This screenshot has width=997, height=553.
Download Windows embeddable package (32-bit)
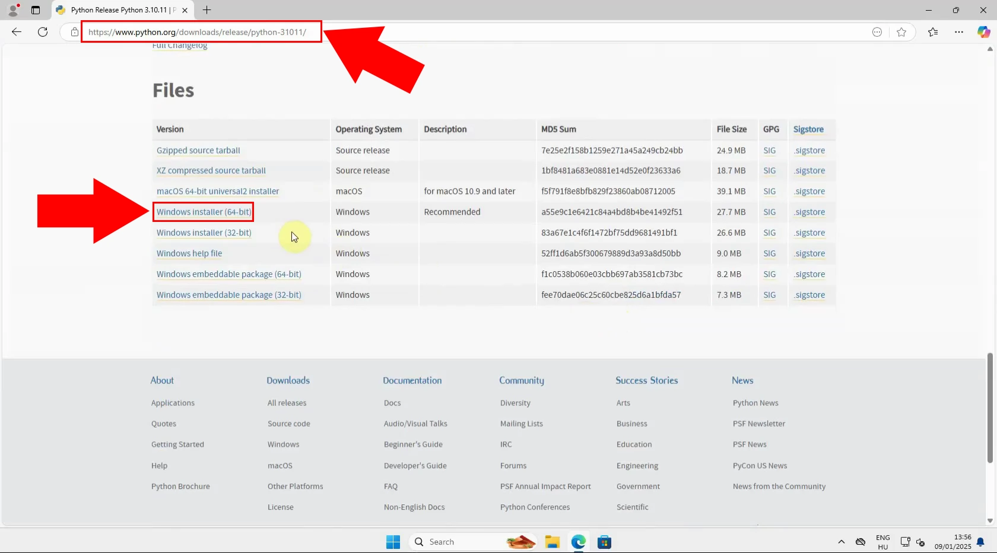(x=229, y=295)
